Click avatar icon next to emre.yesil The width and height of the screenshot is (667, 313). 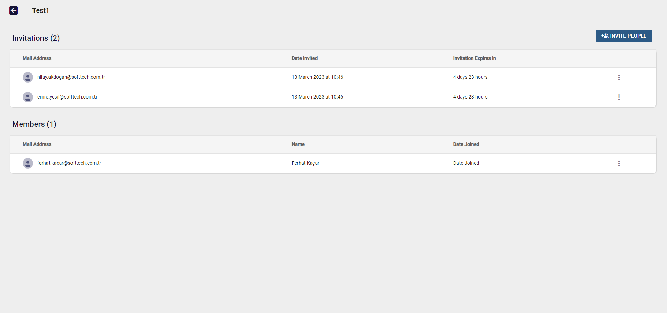pos(28,97)
